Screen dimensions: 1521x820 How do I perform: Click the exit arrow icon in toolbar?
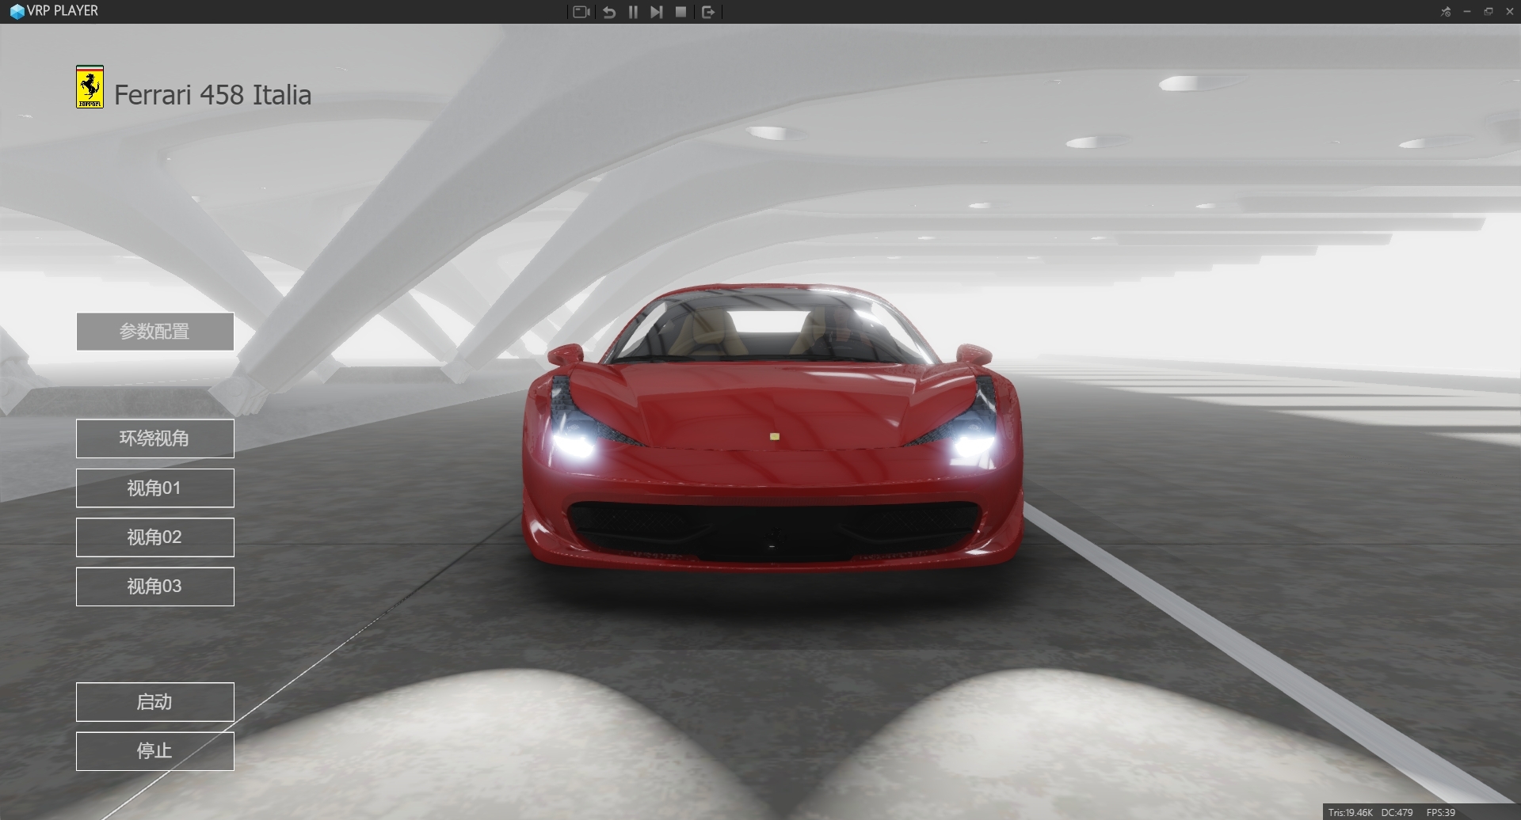pos(708,12)
